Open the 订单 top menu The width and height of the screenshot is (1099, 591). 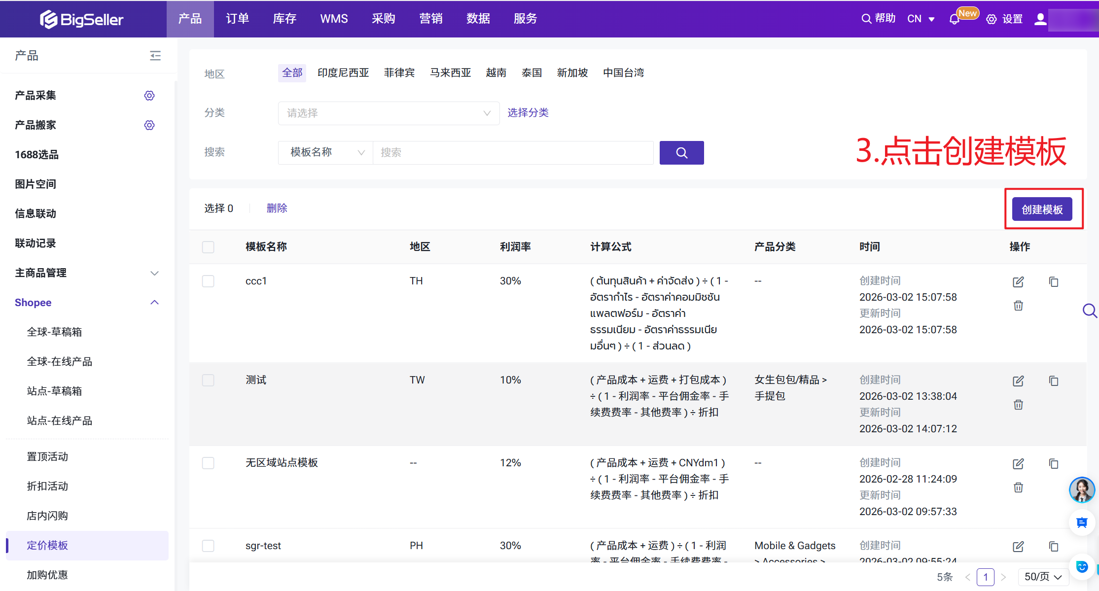click(237, 19)
